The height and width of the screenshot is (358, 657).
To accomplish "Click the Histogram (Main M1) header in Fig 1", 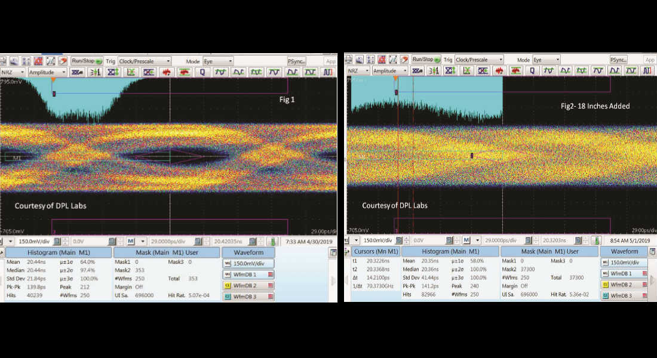I will 59,252.
